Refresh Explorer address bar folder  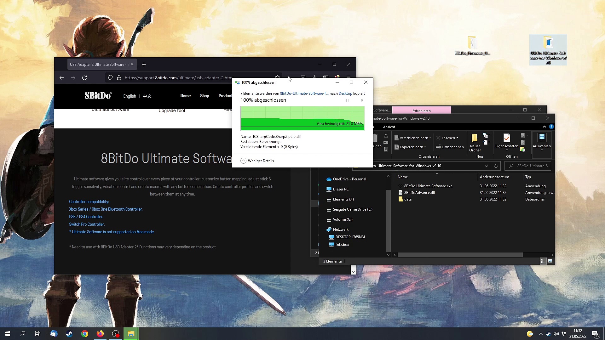point(496,166)
